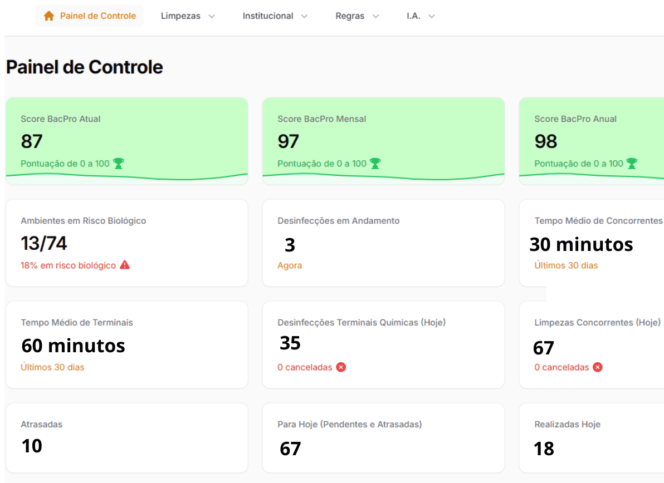Click the Score BacPro Atual title
Image resolution: width=664 pixels, height=483 pixels.
61,119
